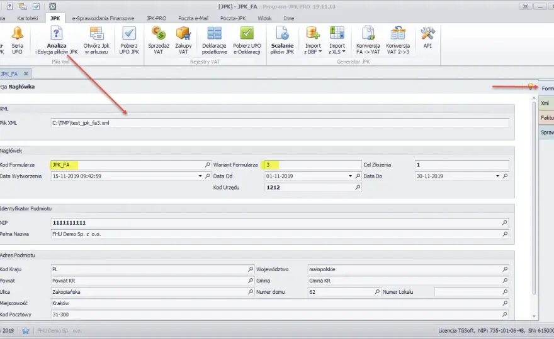The height and width of the screenshot is (339, 554).
Task: Open JPK-PRO ribbon tab
Action: (x=157, y=18)
